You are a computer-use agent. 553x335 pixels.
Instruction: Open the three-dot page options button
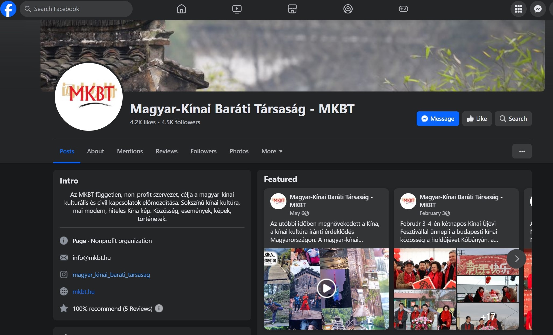click(x=522, y=151)
